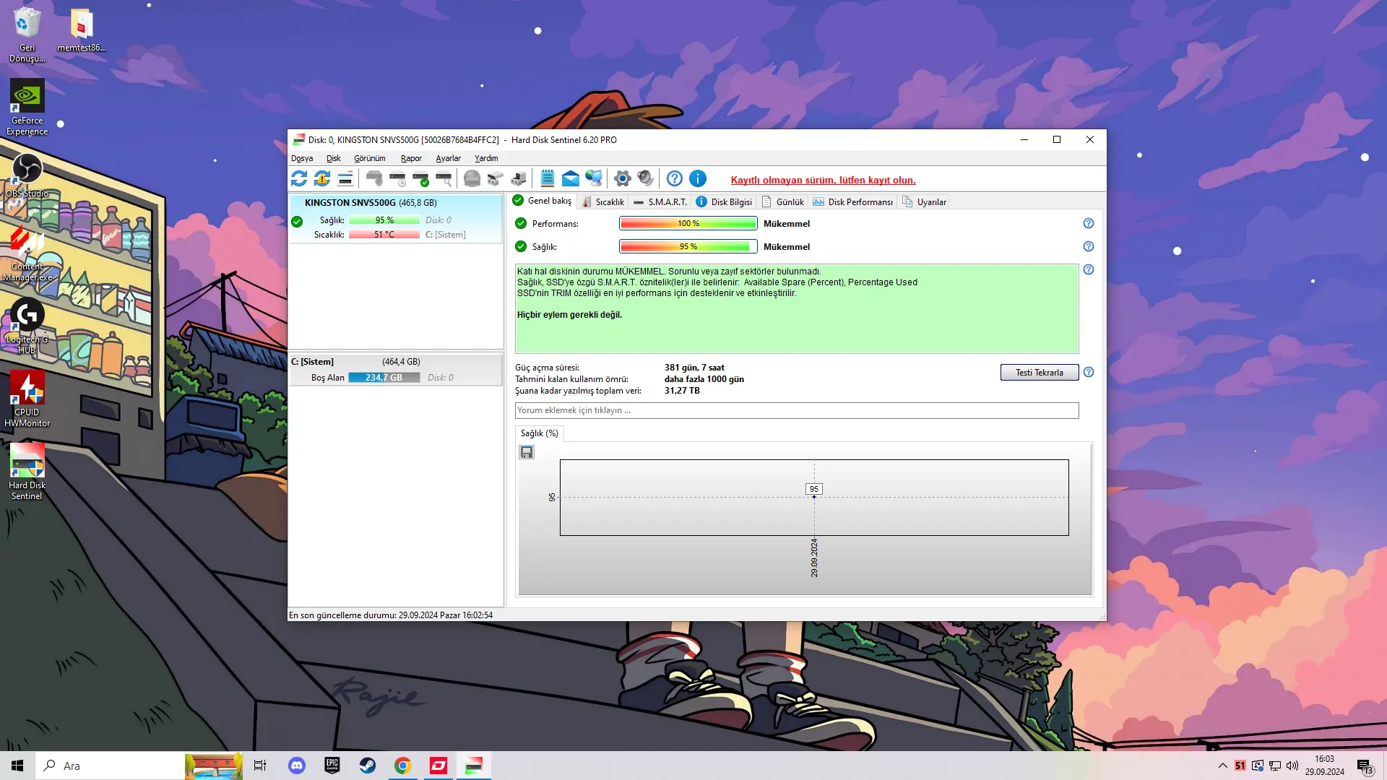This screenshot has height=780, width=1387.
Task: Open Logitech G HUB desktop shortcut
Action: pos(27,325)
